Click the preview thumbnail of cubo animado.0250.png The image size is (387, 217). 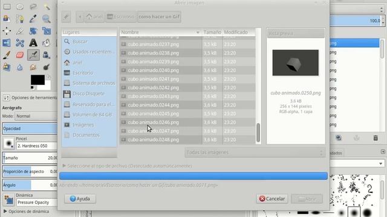(296, 63)
